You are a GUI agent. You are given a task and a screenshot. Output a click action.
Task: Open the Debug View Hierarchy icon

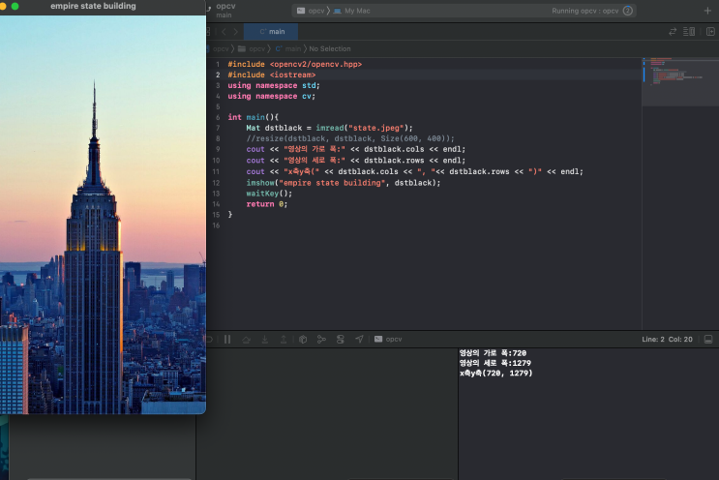point(303,340)
